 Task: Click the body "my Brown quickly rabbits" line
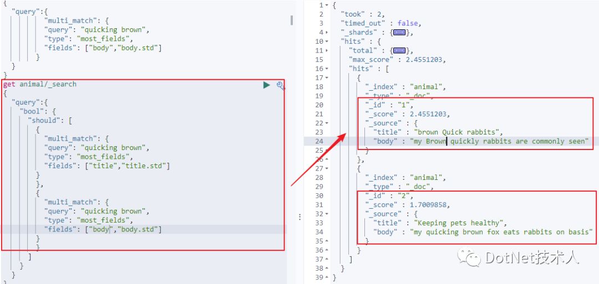(x=480, y=141)
